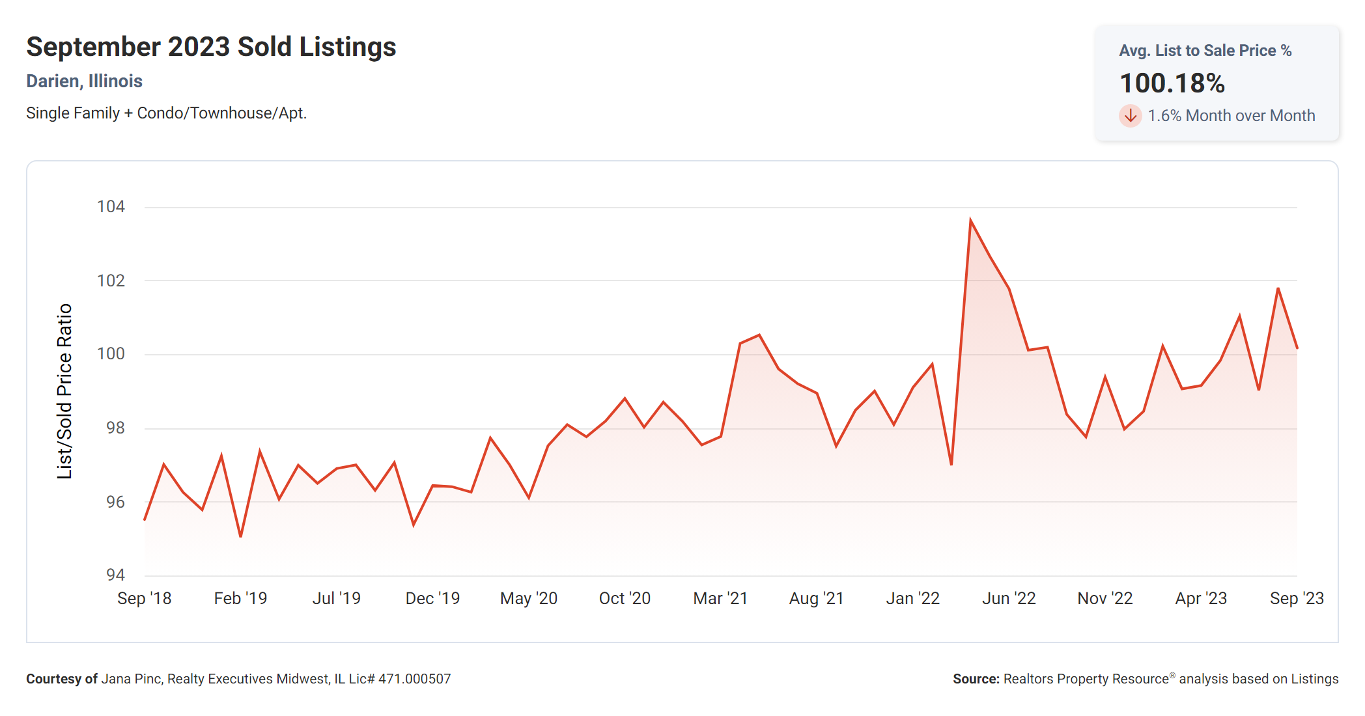The image size is (1365, 716).
Task: Click the highest peak of the chart line
Action: 970,221
